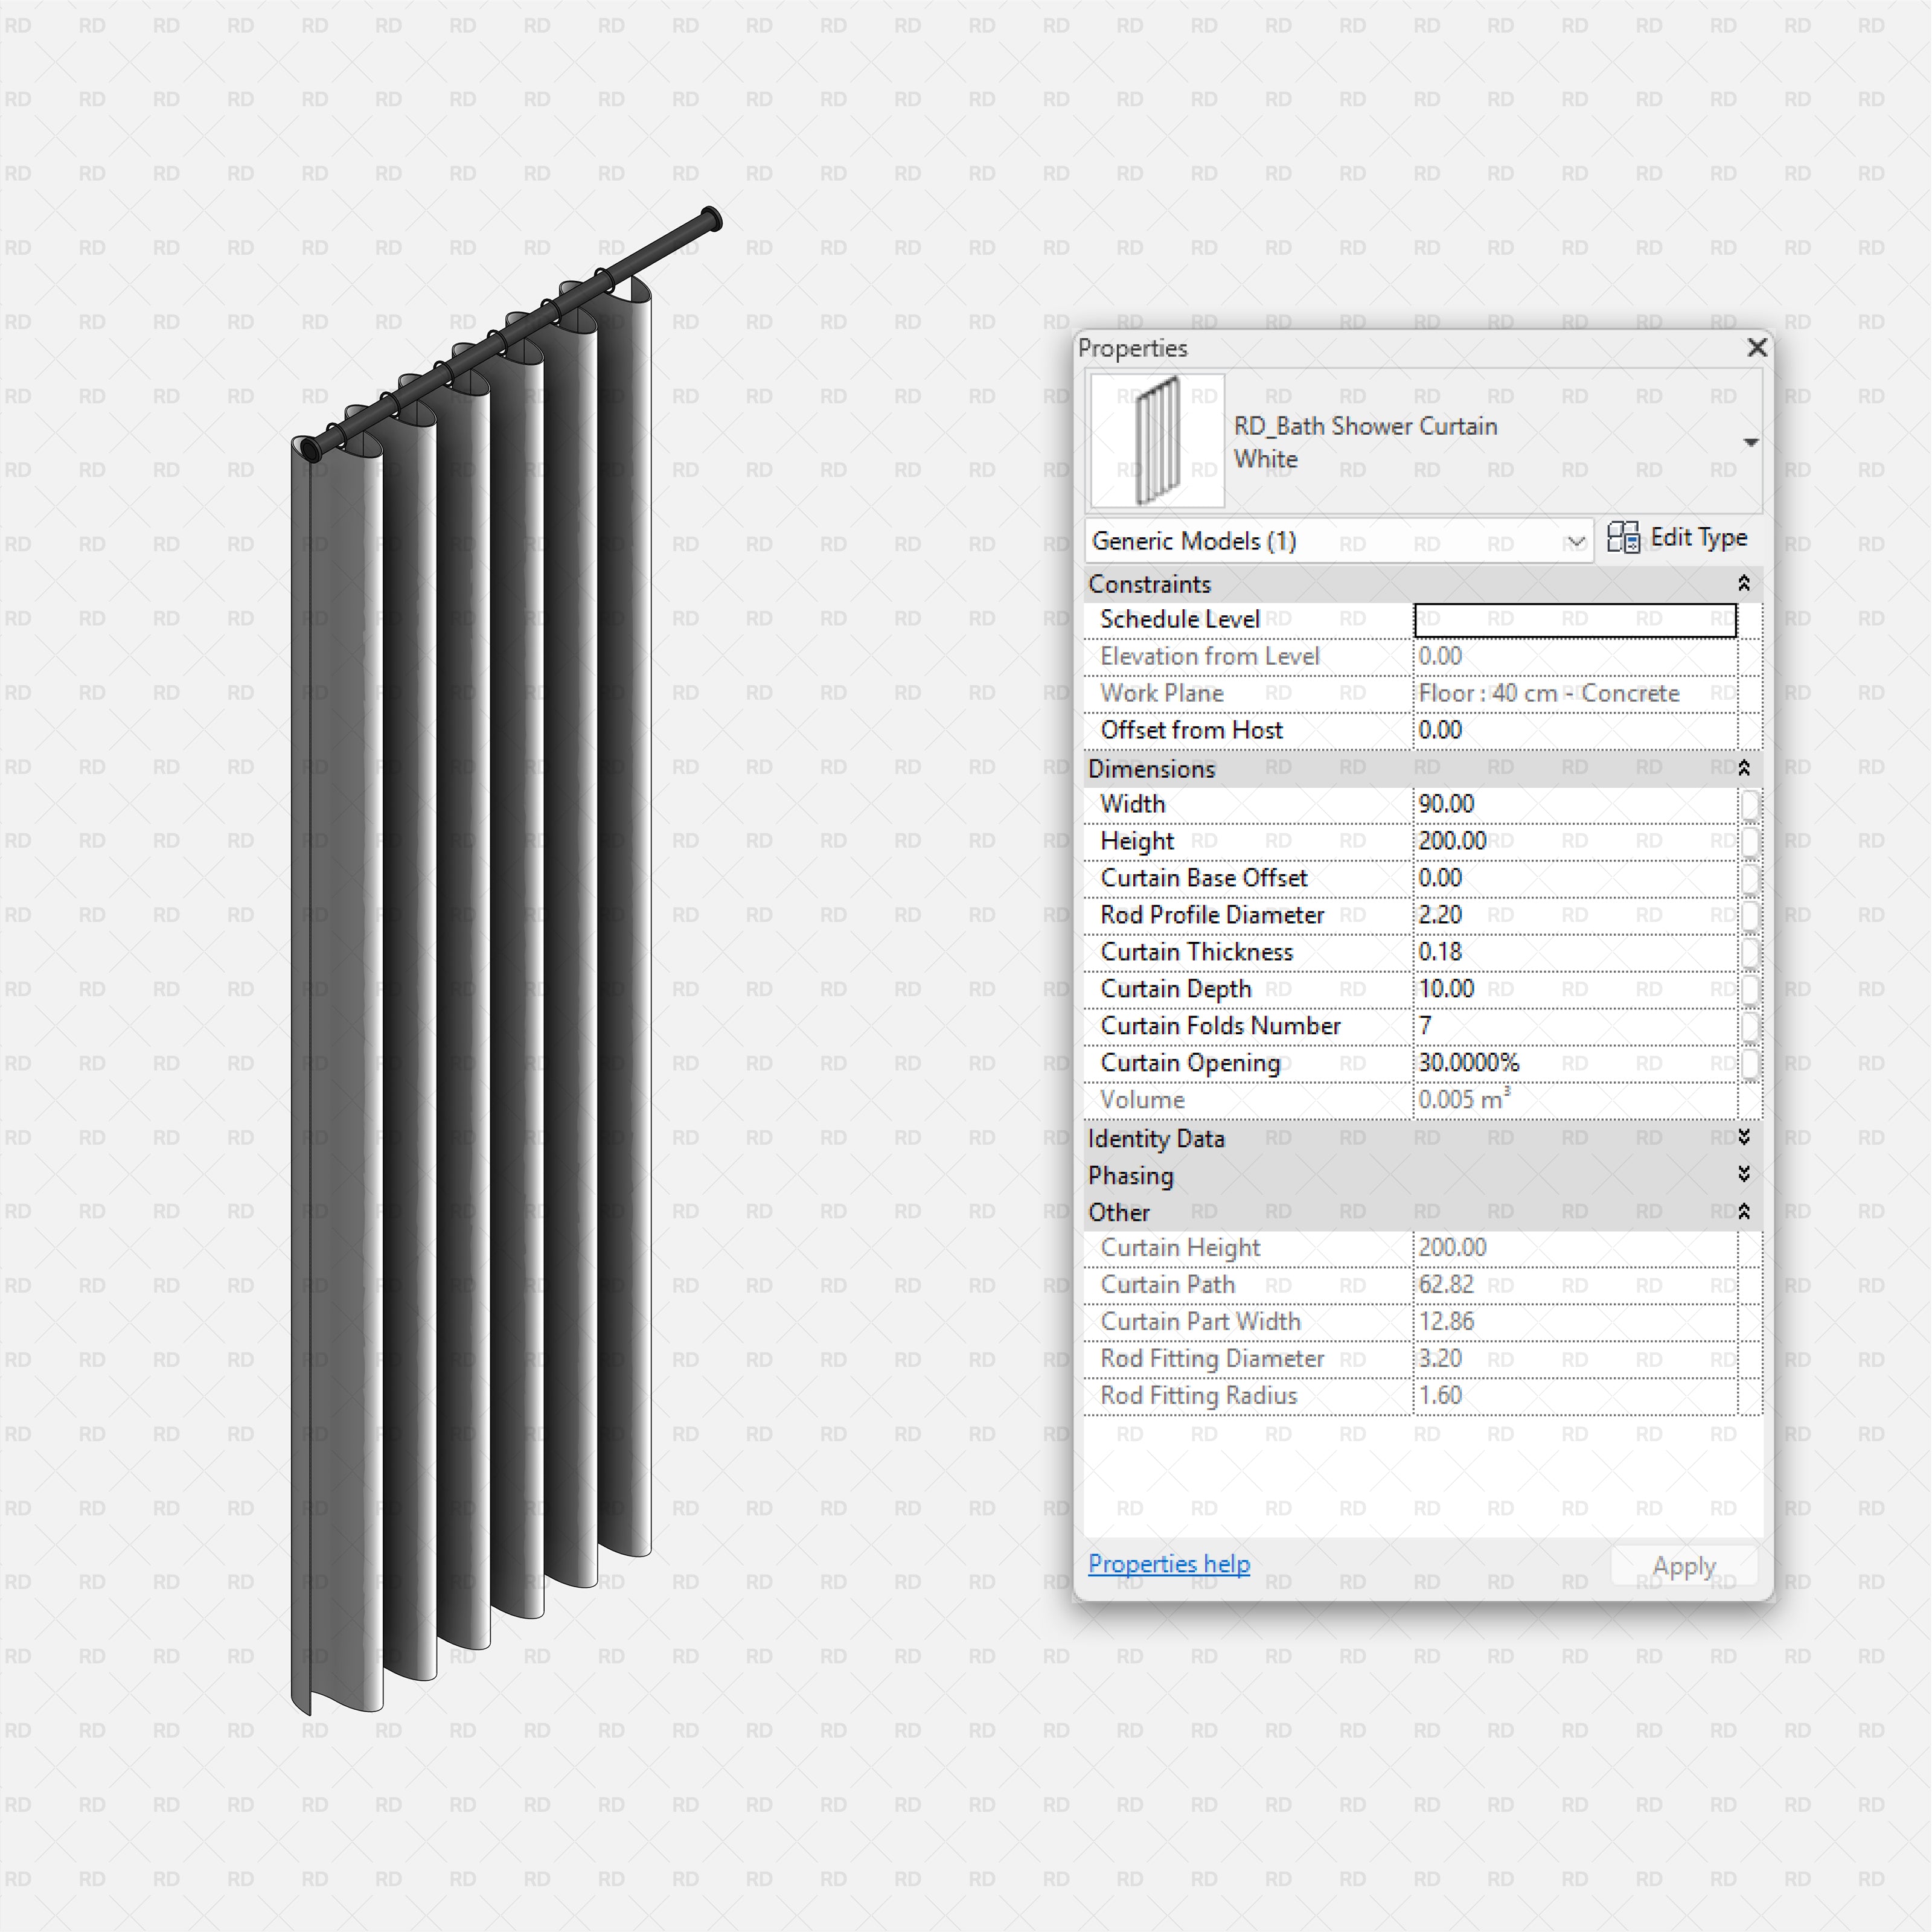Viewport: 1932px width, 1932px height.
Task: Click the associate parameter button beside Width
Action: coord(1750,805)
